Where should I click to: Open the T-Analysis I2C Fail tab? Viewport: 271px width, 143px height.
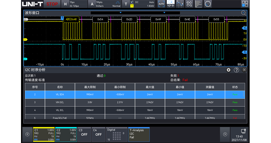[139, 135]
